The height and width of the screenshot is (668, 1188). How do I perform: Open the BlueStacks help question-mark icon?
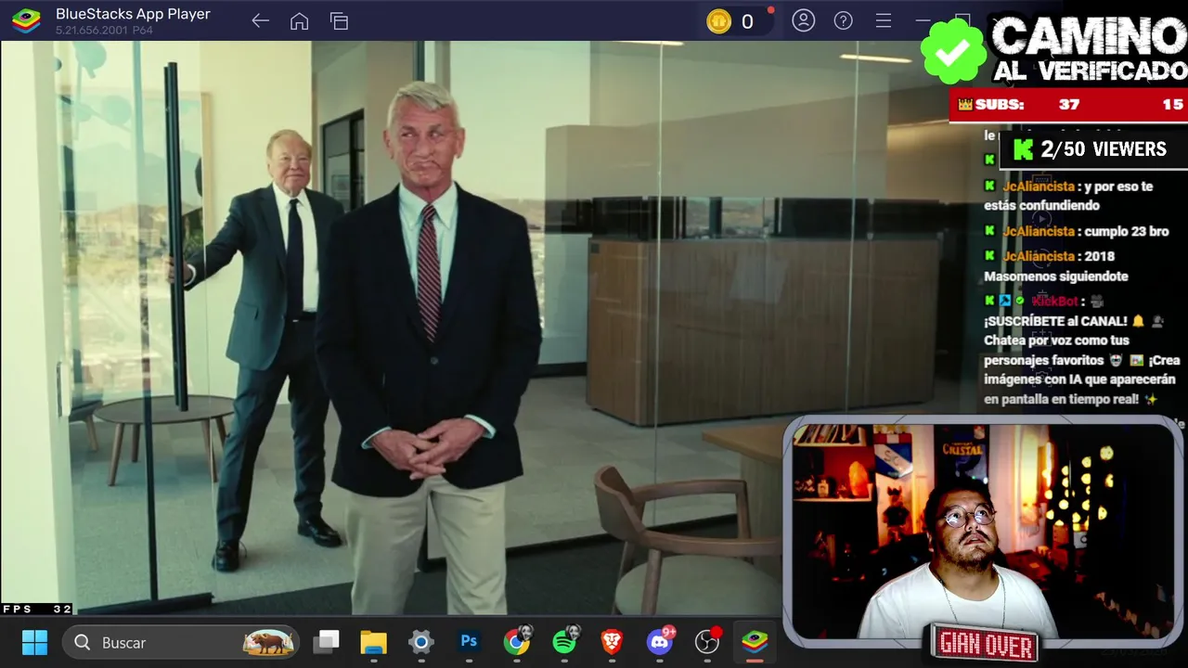pyautogui.click(x=843, y=20)
